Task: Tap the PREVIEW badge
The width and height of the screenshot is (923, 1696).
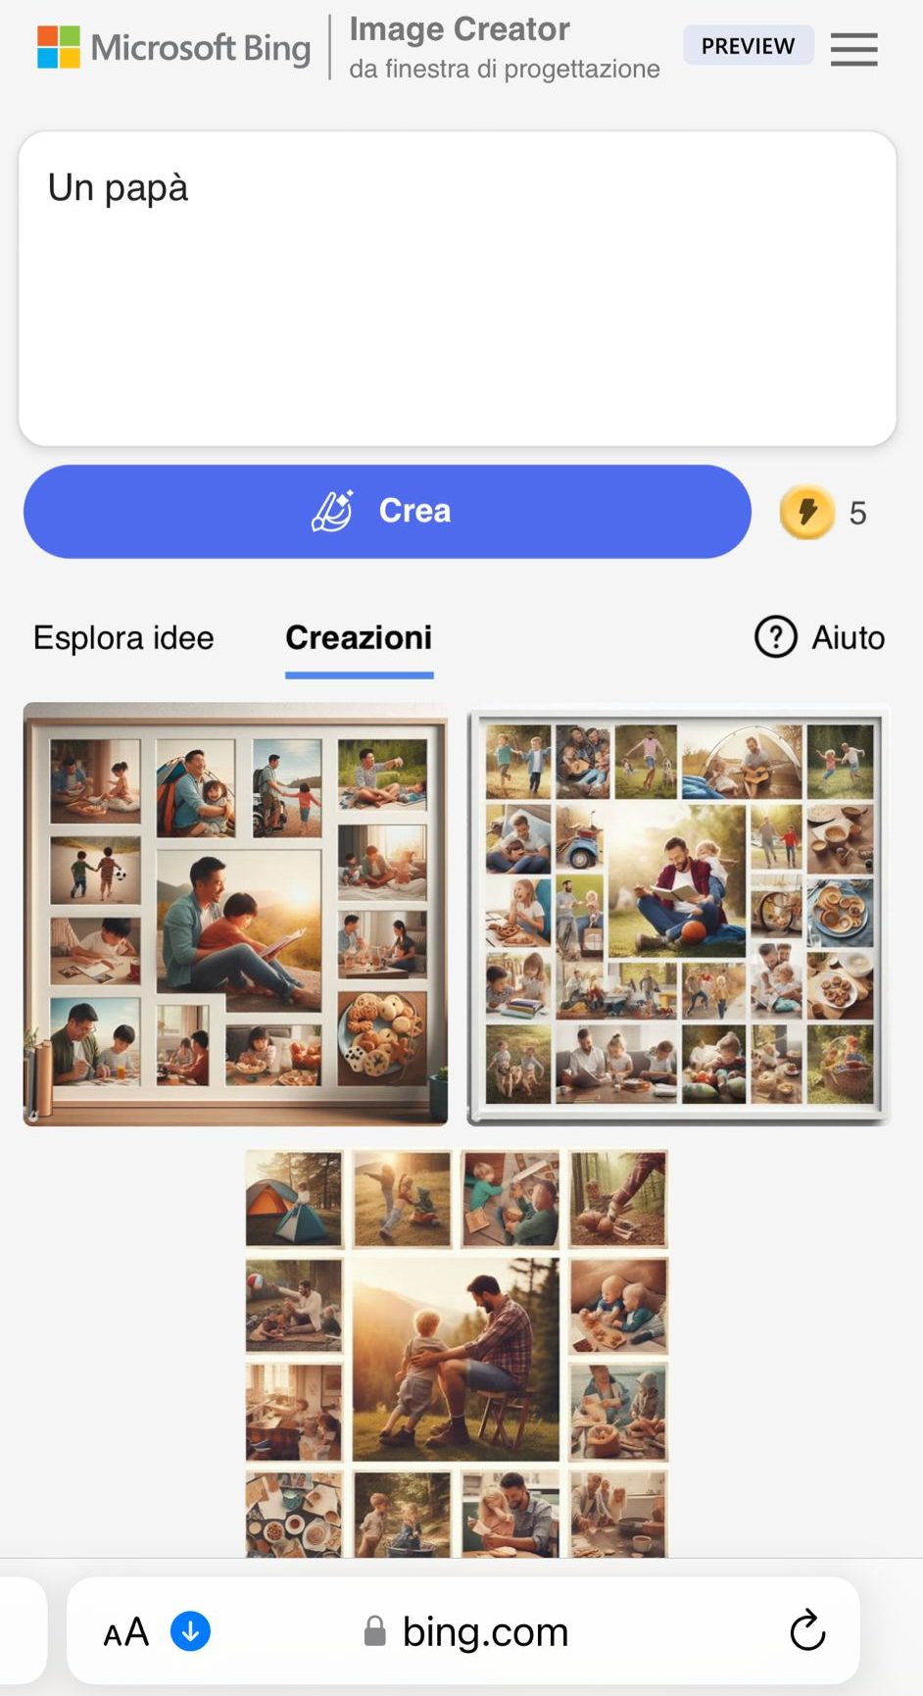Action: (x=748, y=46)
